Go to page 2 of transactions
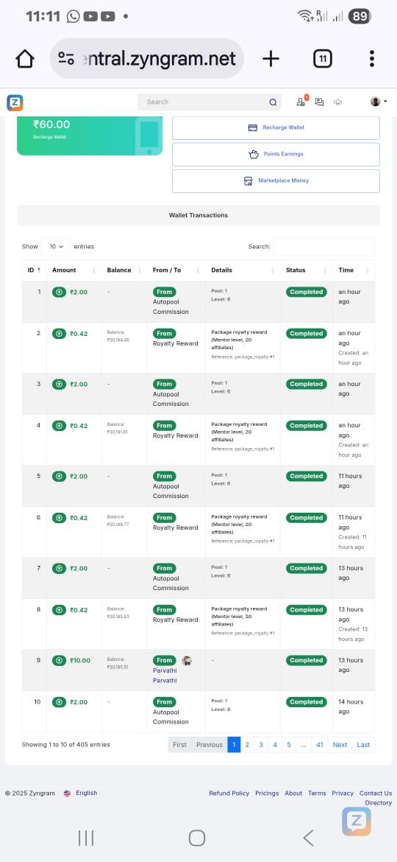Image resolution: width=397 pixels, height=862 pixels. (247, 745)
